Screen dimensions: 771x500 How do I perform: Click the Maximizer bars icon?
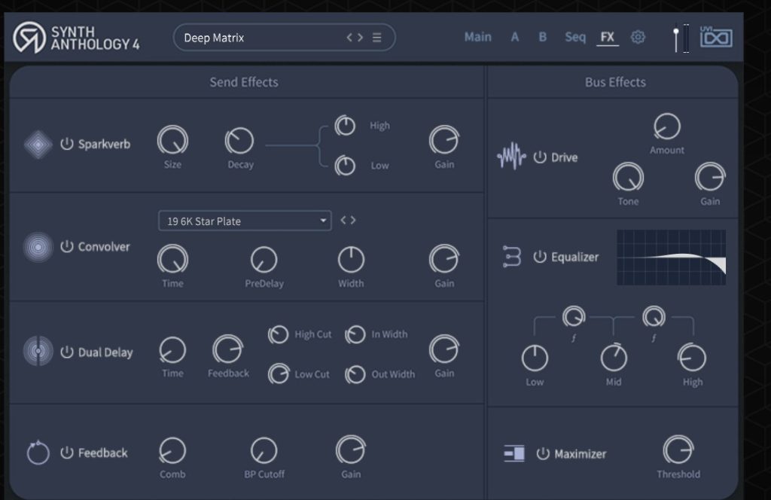514,453
